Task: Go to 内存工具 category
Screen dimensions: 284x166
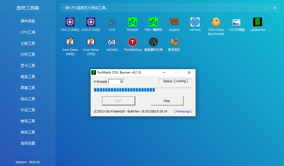Action: pyautogui.click(x=28, y=54)
